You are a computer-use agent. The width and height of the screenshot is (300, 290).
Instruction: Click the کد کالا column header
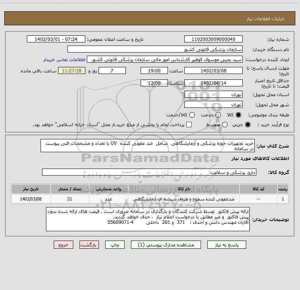pyautogui.click(x=258, y=189)
